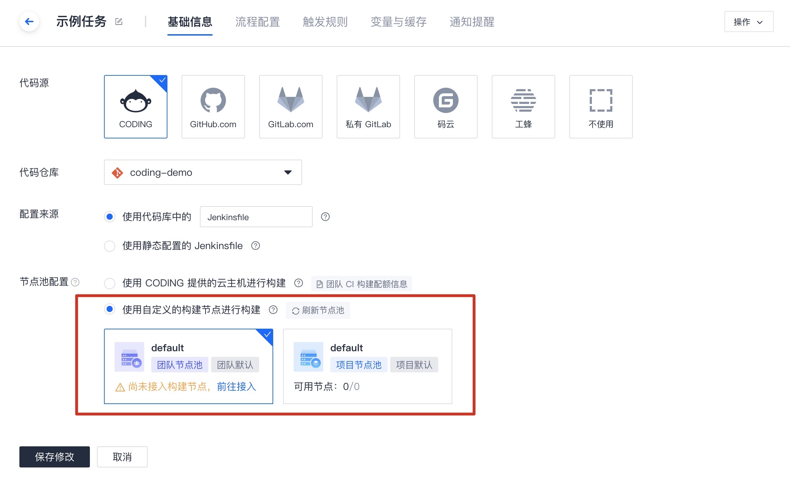Select GitHub.com as code source

[213, 106]
